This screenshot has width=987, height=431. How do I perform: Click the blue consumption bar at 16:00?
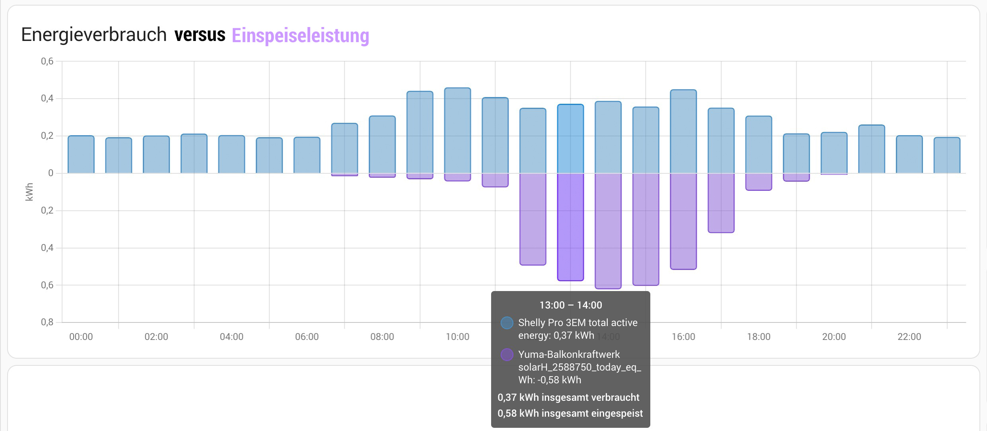[683, 132]
